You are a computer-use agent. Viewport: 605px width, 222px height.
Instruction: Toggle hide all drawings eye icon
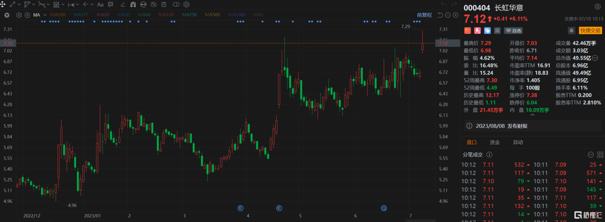click(x=153, y=5)
